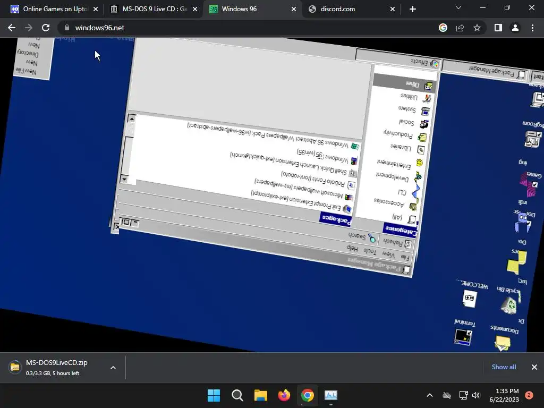Open the File menu in Package Manager
The image size is (544, 408).
coord(404,257)
